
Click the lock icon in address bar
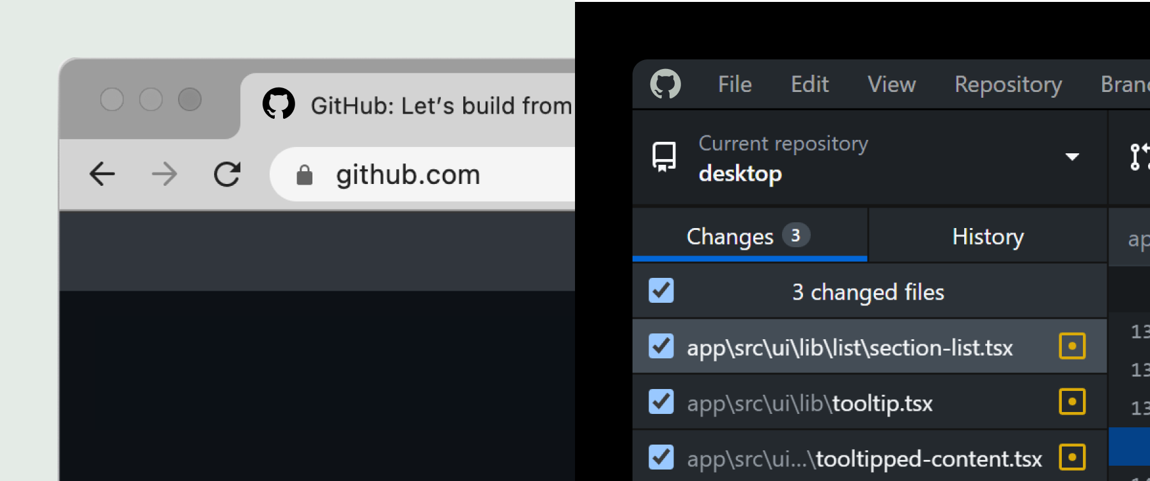(305, 175)
